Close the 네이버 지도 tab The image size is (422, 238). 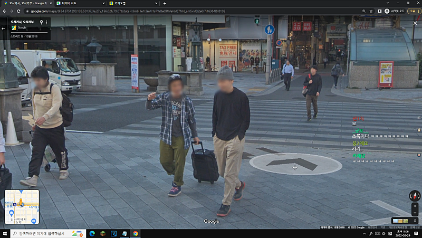coord(103,4)
